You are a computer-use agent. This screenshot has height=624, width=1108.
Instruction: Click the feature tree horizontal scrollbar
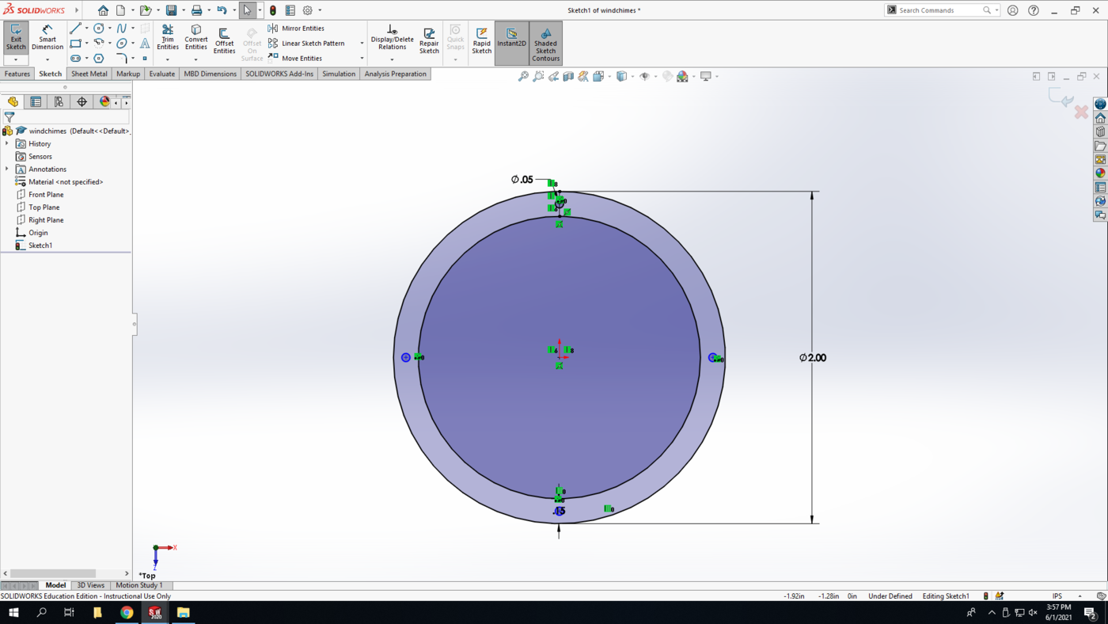click(53, 573)
